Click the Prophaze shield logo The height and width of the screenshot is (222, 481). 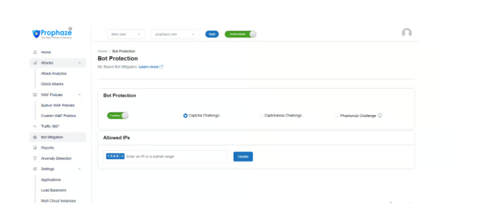point(35,33)
